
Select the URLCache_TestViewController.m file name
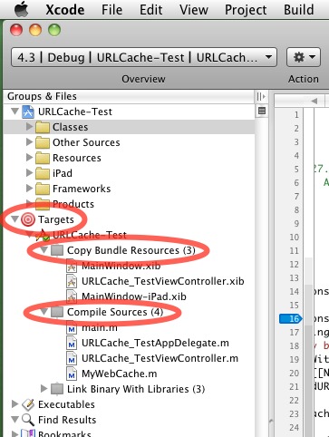[x=160, y=358]
